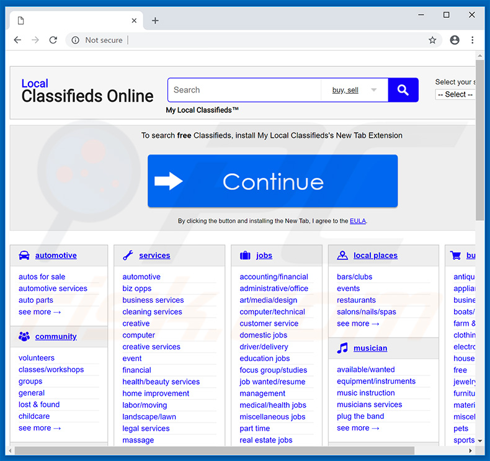Reload the page with refresh icon
Image resolution: width=490 pixels, height=461 pixels.
53,40
